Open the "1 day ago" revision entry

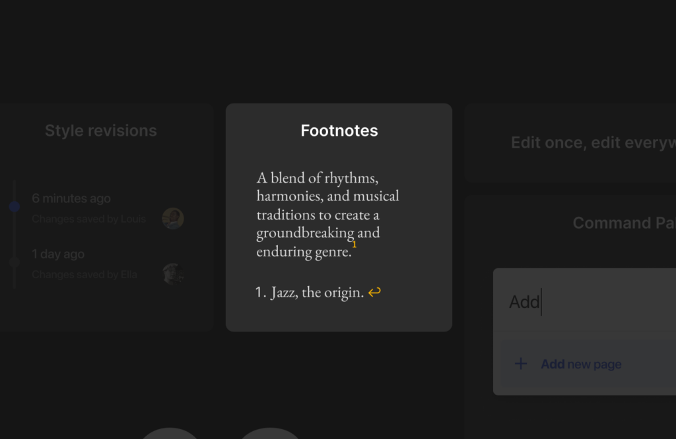[58, 254]
